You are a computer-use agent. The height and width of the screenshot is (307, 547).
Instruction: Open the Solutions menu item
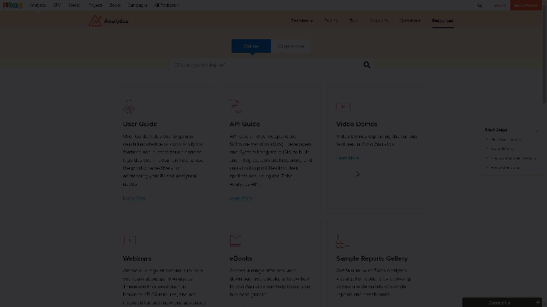point(379,20)
